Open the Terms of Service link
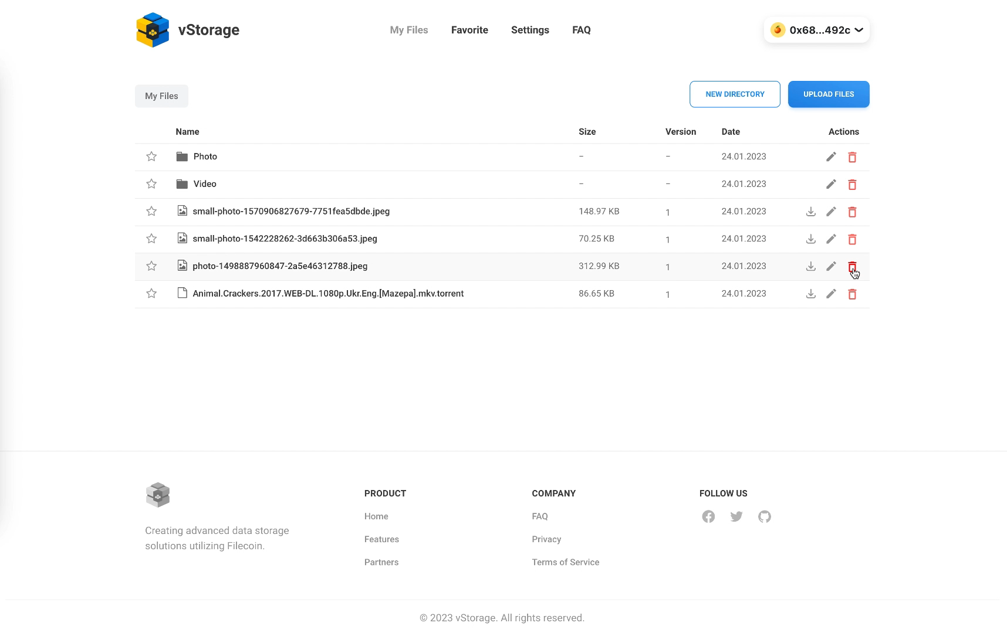 tap(566, 562)
